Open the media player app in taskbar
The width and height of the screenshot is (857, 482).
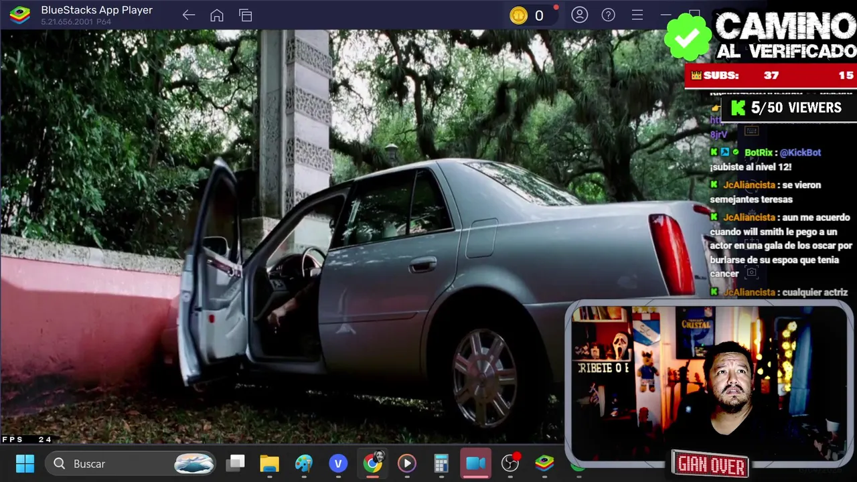(x=406, y=463)
